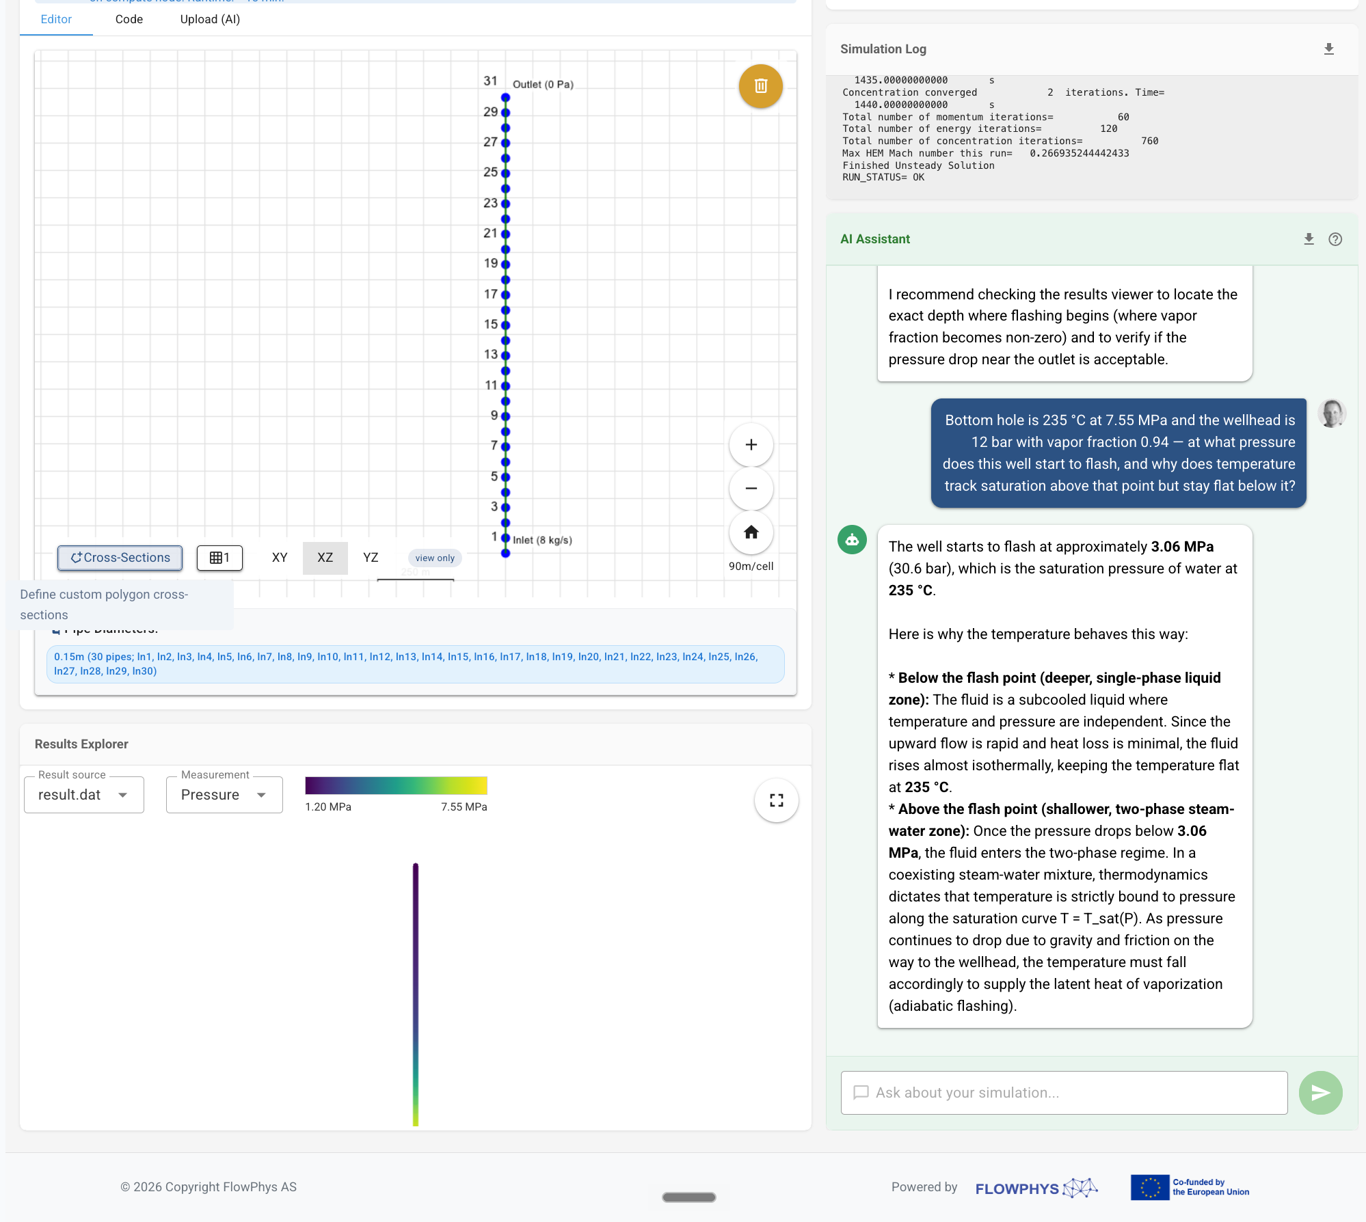The height and width of the screenshot is (1222, 1366).
Task: Zoom out the pipe network view
Action: pos(751,489)
